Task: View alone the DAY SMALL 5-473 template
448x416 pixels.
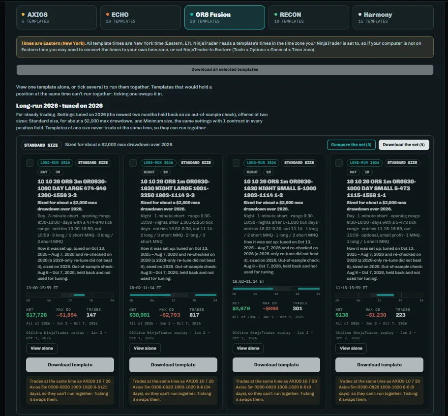Action: point(351,348)
